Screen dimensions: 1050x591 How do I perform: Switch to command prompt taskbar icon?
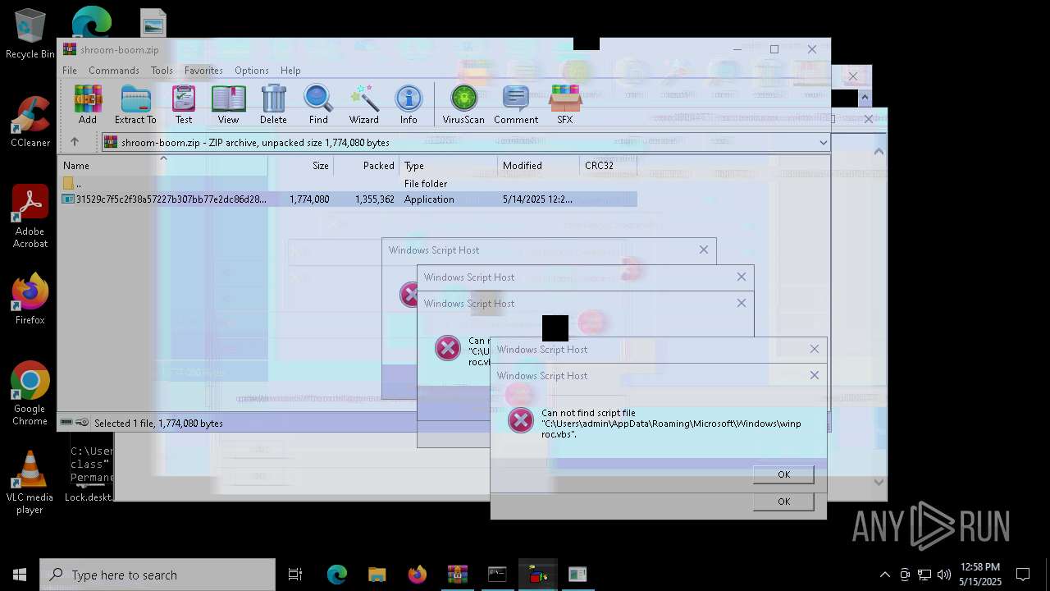pyautogui.click(x=497, y=575)
